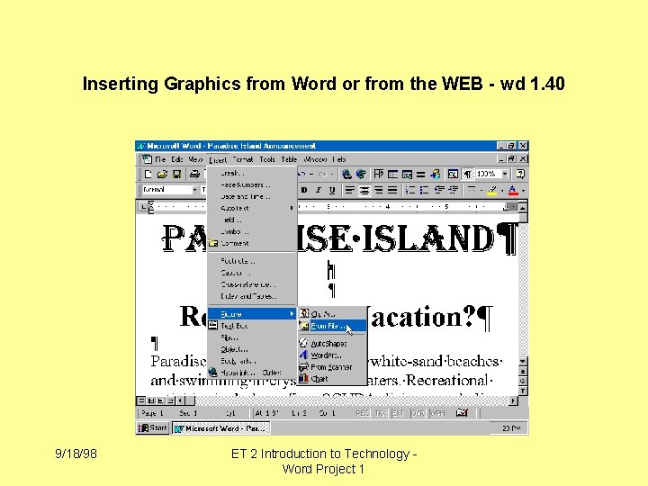Set Align Right
The width and height of the screenshot is (648, 486).
(x=378, y=190)
